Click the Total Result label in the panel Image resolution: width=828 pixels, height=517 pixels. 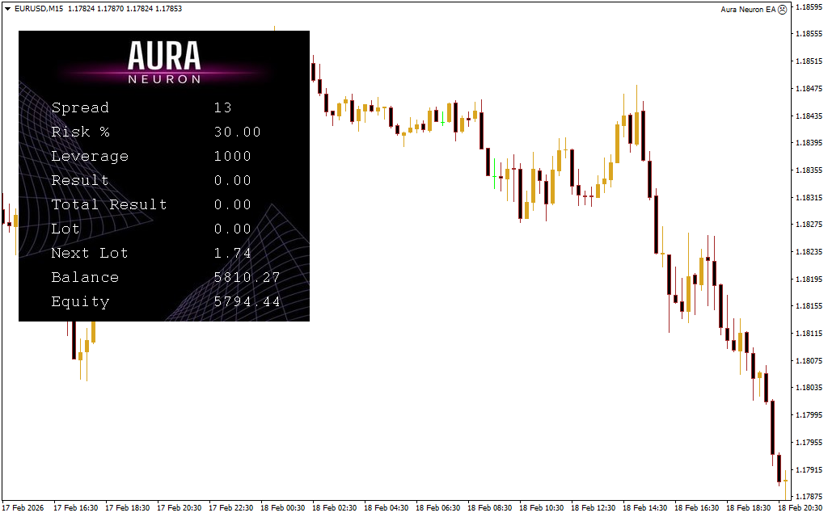(x=108, y=204)
